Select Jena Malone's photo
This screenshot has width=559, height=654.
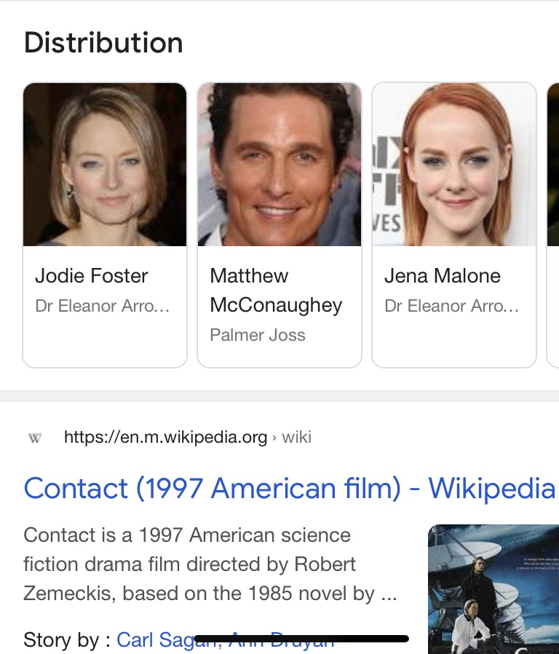[x=454, y=165]
